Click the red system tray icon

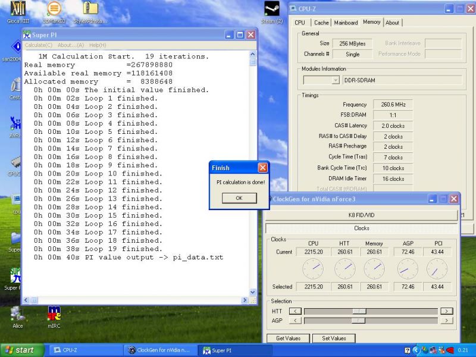tap(450, 350)
